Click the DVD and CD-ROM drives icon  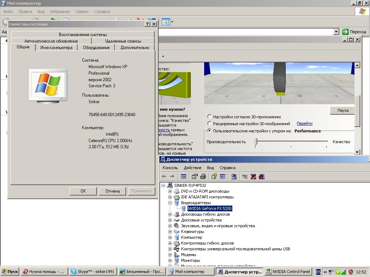click(176, 191)
